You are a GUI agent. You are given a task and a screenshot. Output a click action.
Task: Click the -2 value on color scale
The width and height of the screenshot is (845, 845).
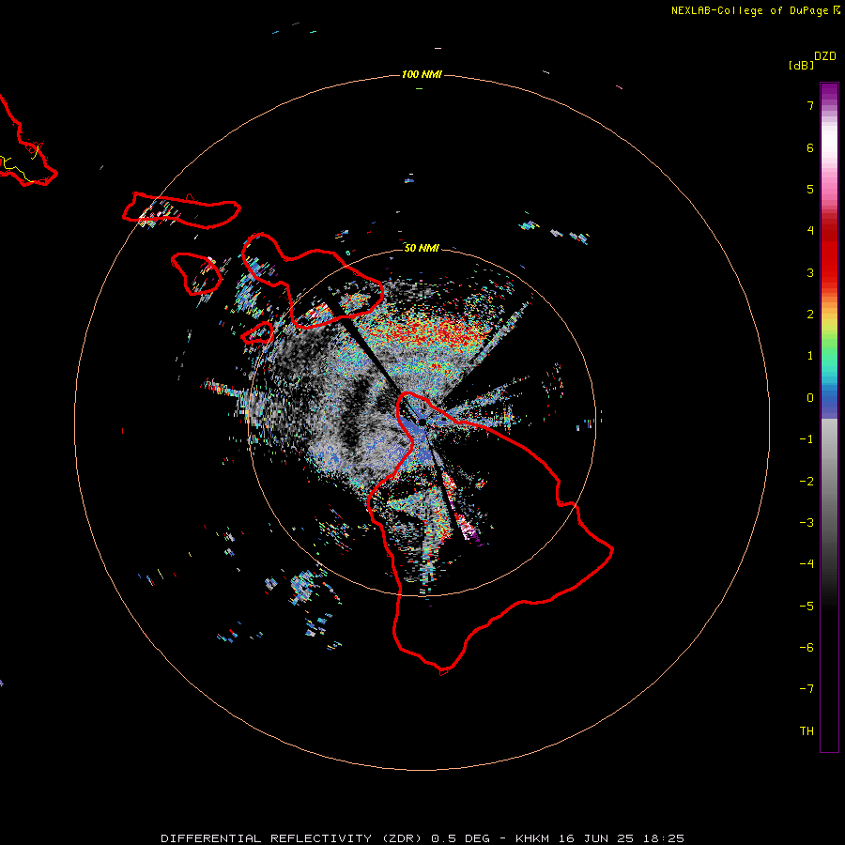tap(807, 482)
